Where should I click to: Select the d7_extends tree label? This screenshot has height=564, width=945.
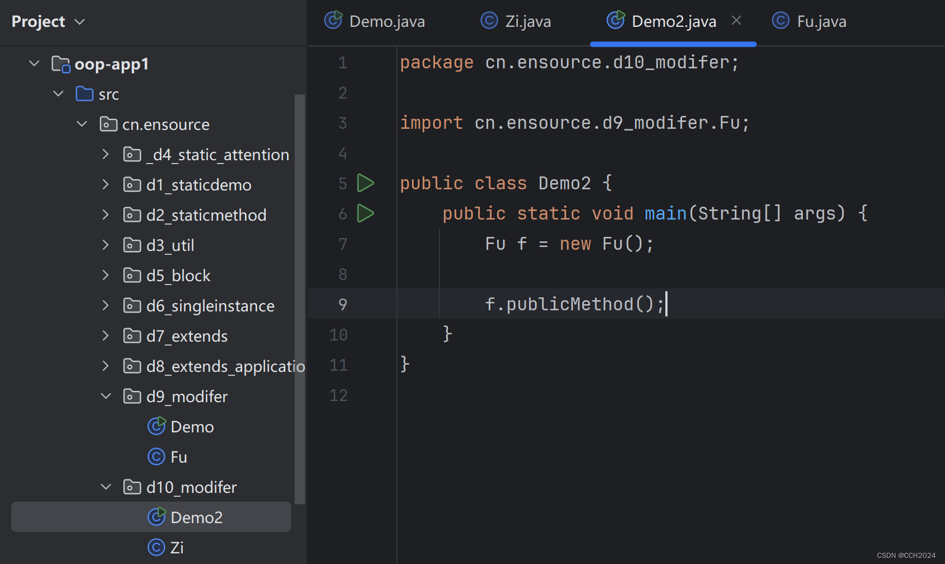[187, 336]
